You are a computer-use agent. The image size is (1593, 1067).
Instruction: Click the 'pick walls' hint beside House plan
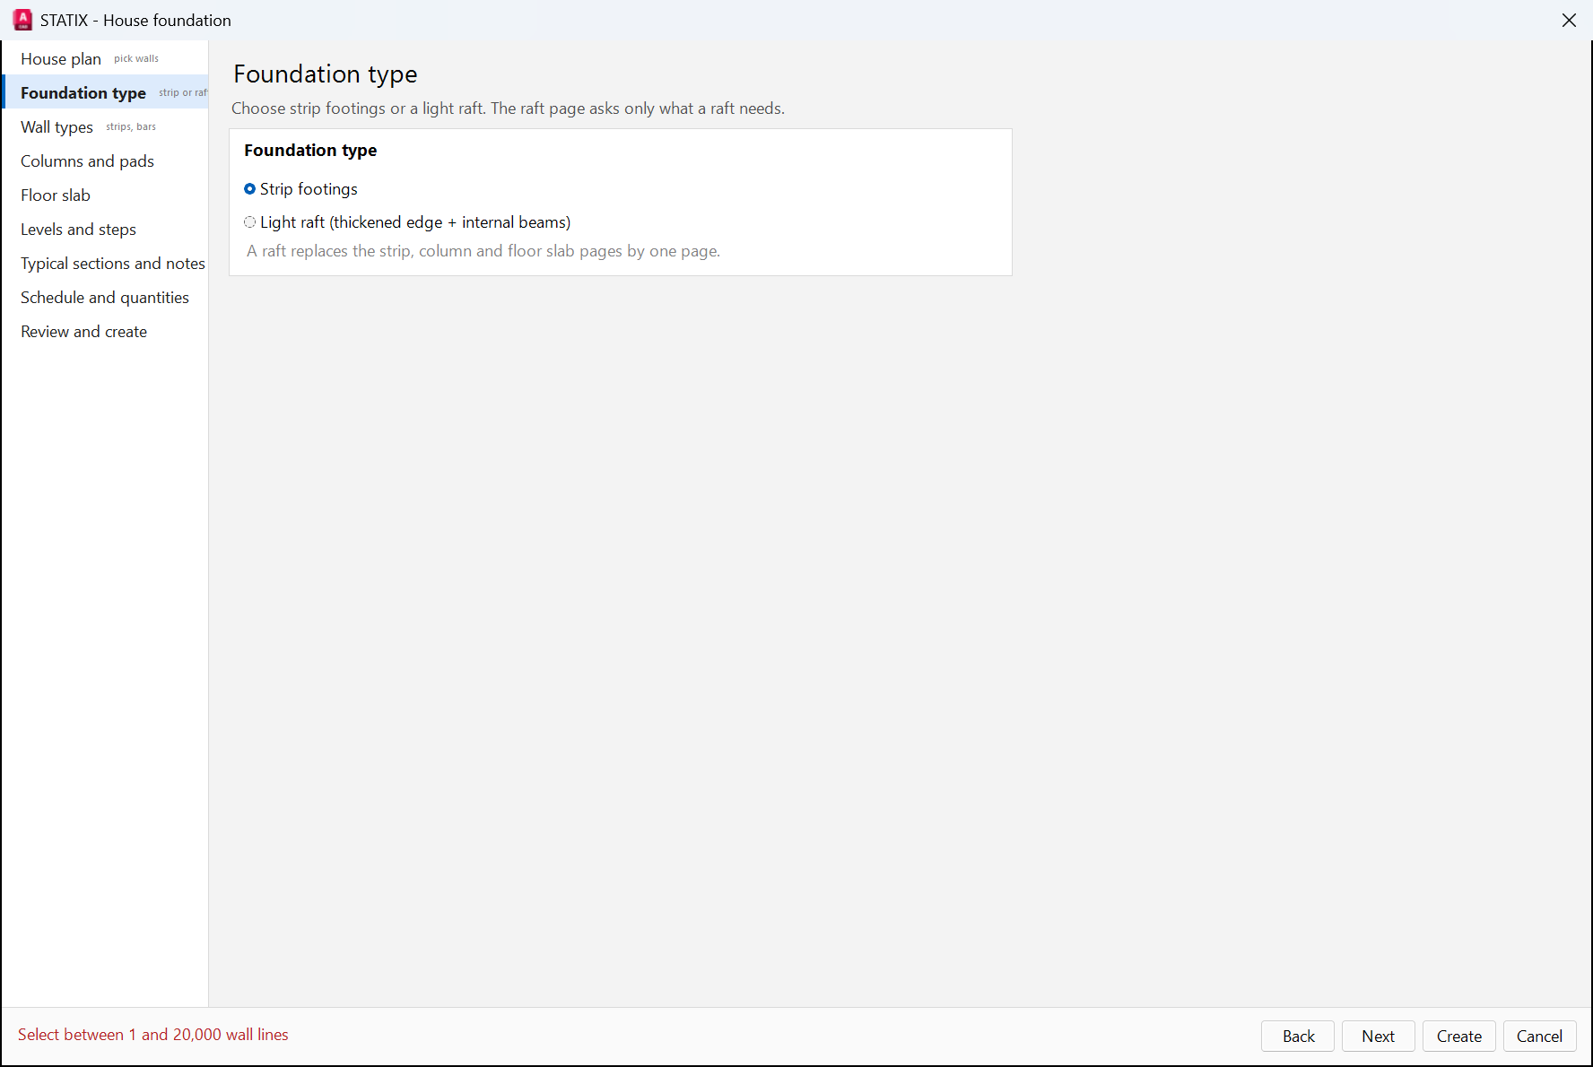[x=136, y=59]
